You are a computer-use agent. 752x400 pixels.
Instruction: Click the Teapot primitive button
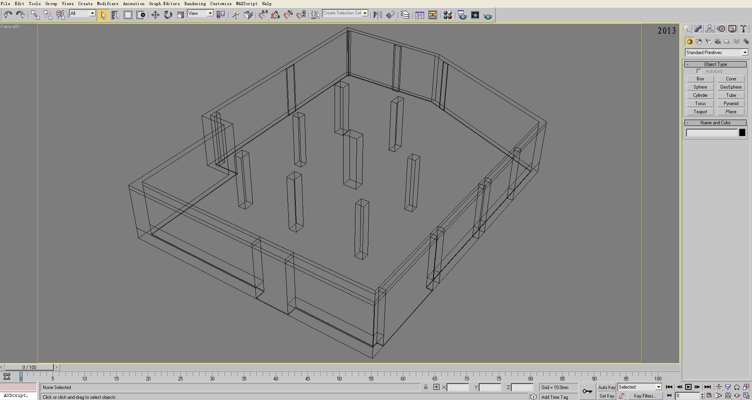[700, 112]
